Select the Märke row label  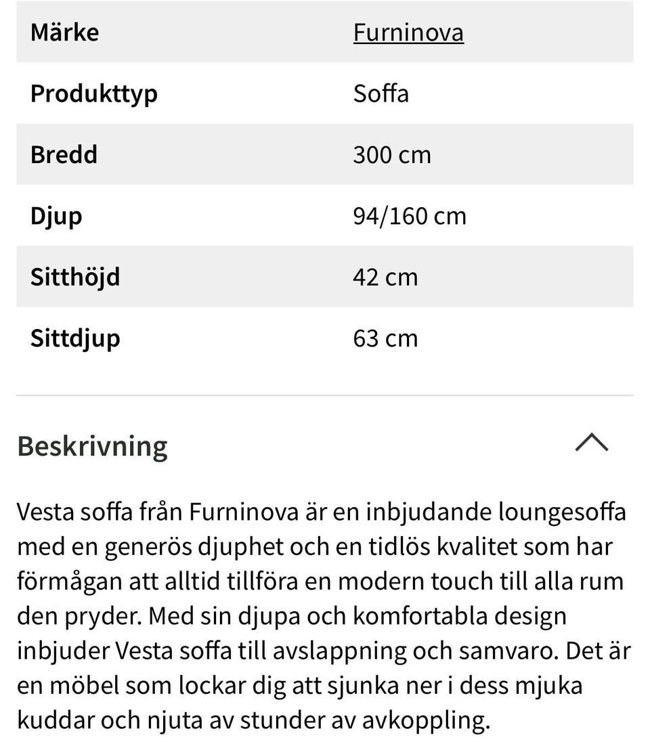coord(64,32)
